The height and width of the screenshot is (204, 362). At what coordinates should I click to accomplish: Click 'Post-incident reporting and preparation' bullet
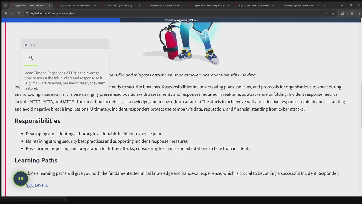point(138,148)
